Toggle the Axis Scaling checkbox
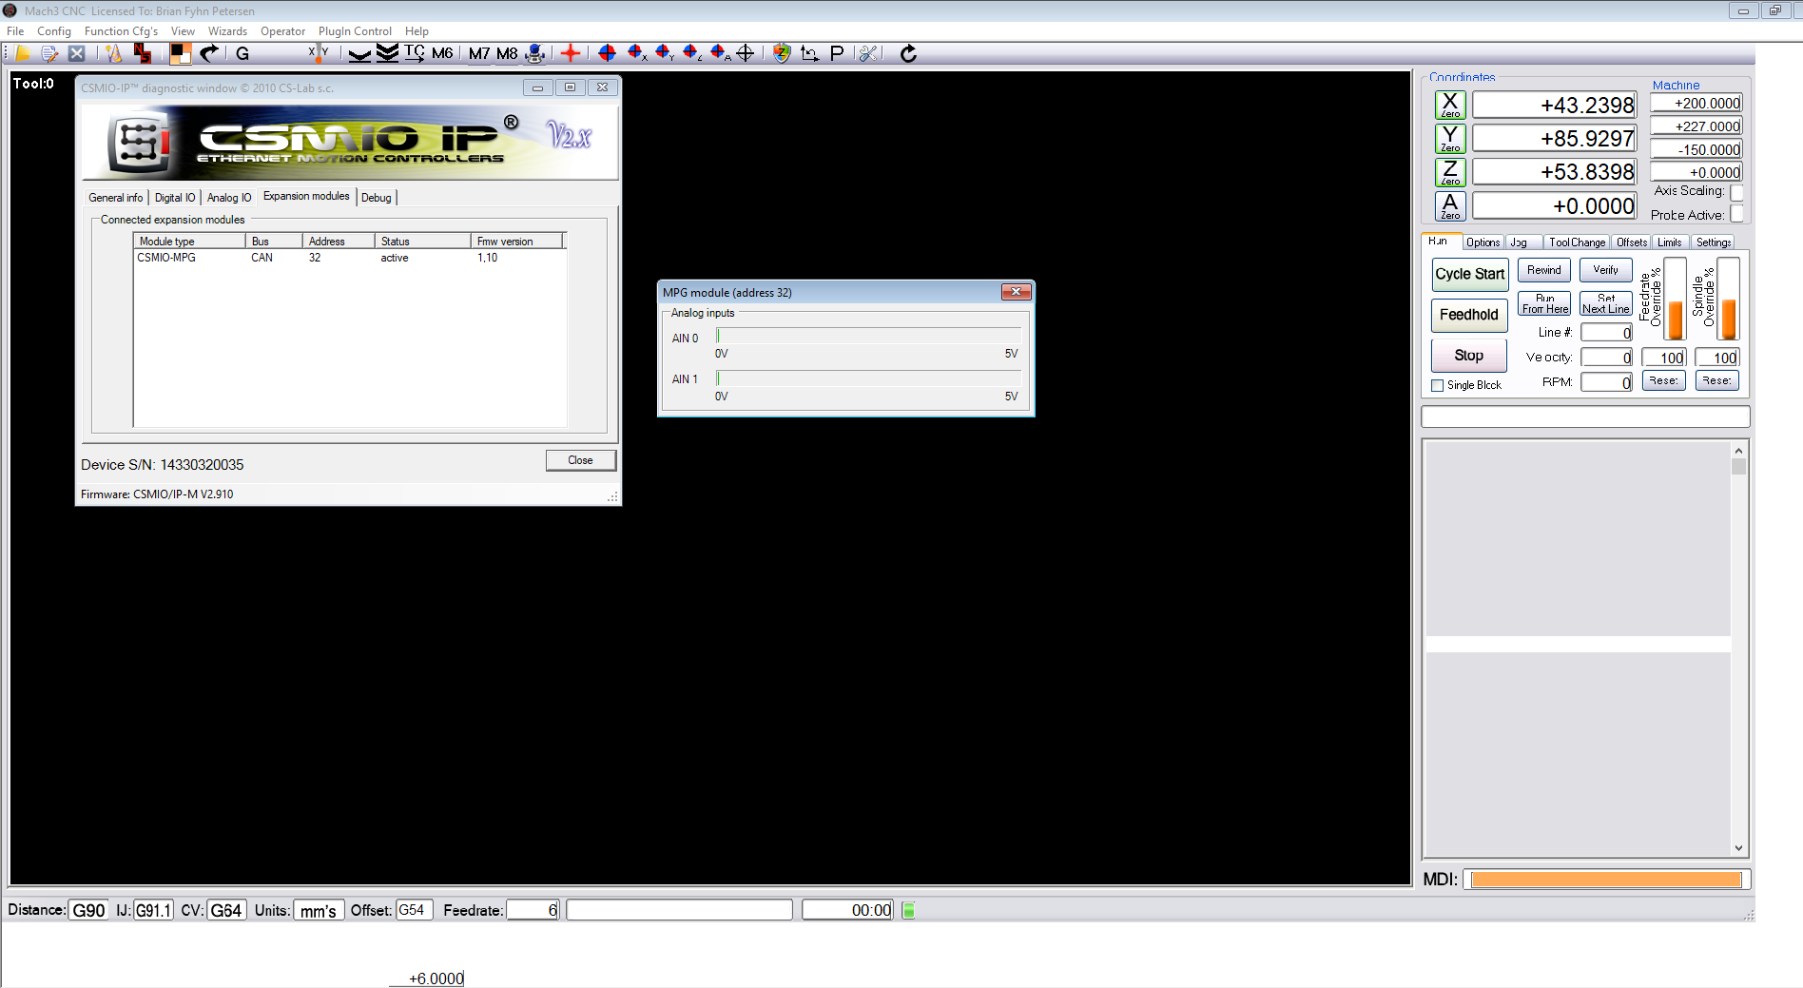Viewport: 1803px width, 988px height. pyautogui.click(x=1736, y=192)
